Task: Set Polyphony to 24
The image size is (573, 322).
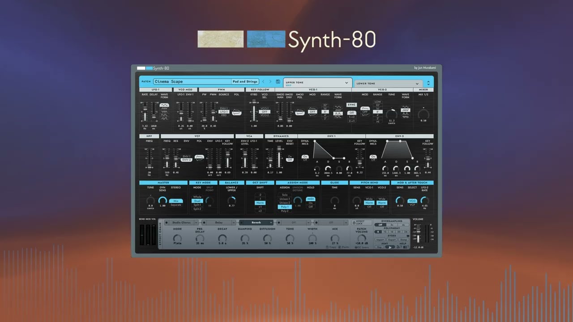Action: [406, 232]
